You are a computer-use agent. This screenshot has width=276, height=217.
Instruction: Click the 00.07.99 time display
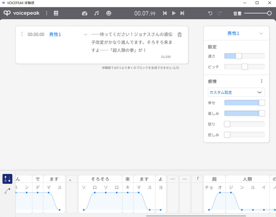145,13
